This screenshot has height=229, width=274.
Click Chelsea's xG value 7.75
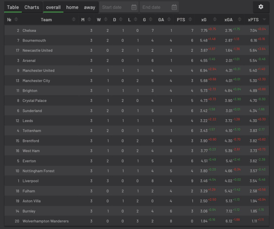click(x=204, y=31)
